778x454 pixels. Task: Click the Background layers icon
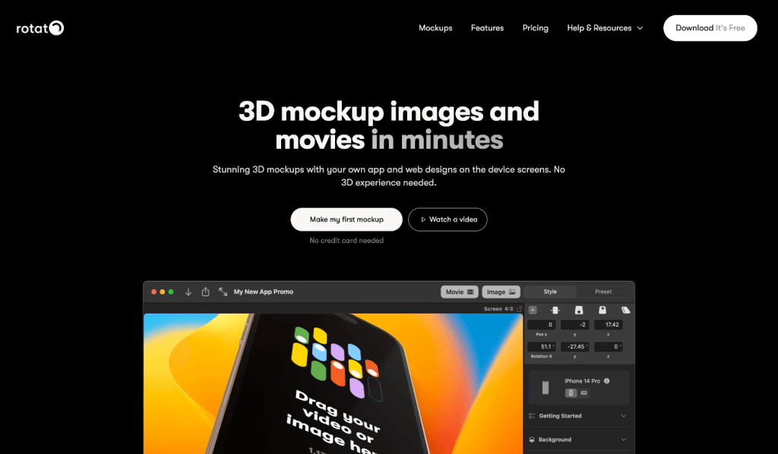pyautogui.click(x=532, y=440)
